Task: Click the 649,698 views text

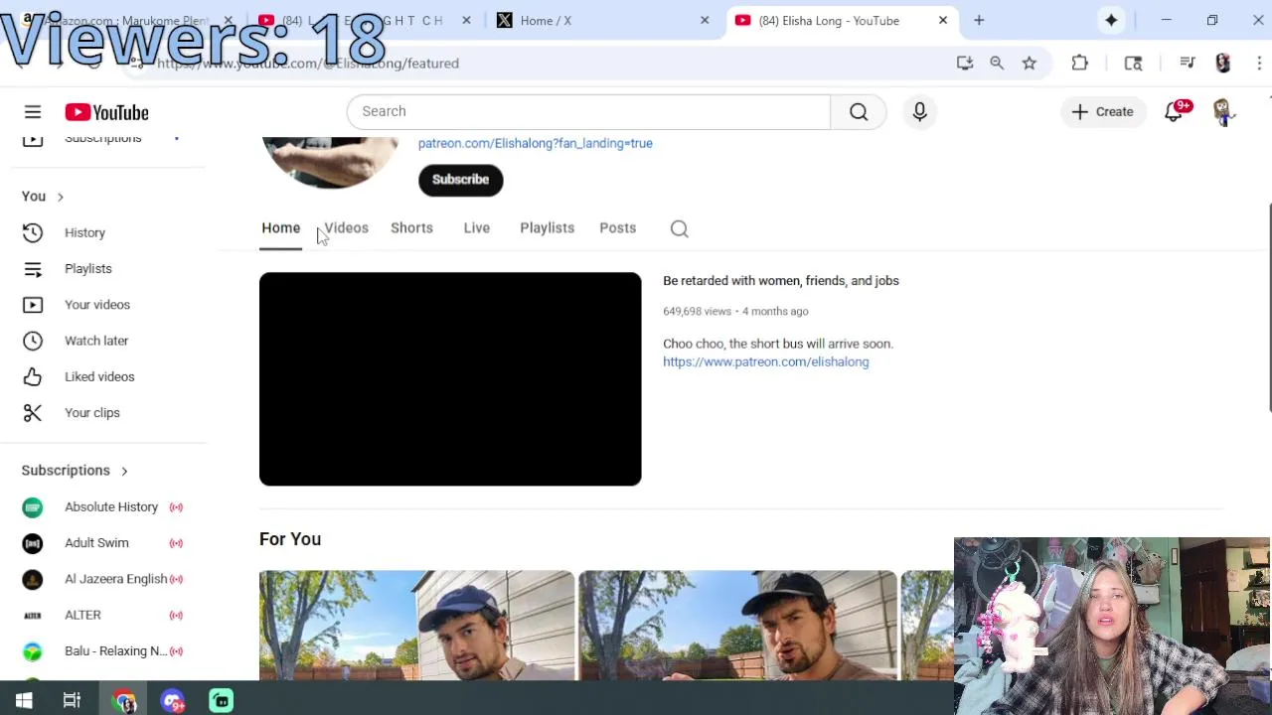Action: [x=697, y=312]
